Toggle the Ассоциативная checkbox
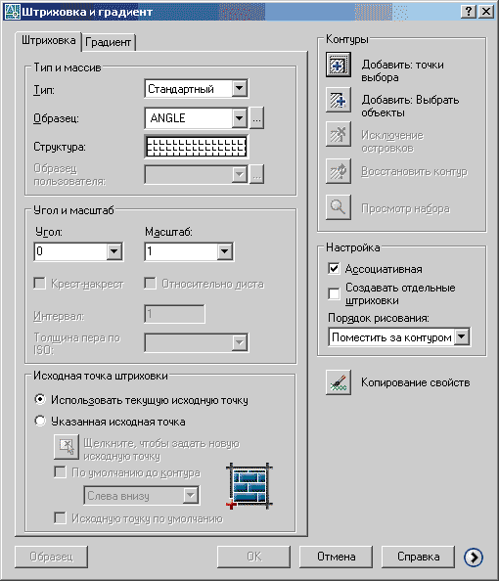This screenshot has height=581, width=499. pos(334,268)
